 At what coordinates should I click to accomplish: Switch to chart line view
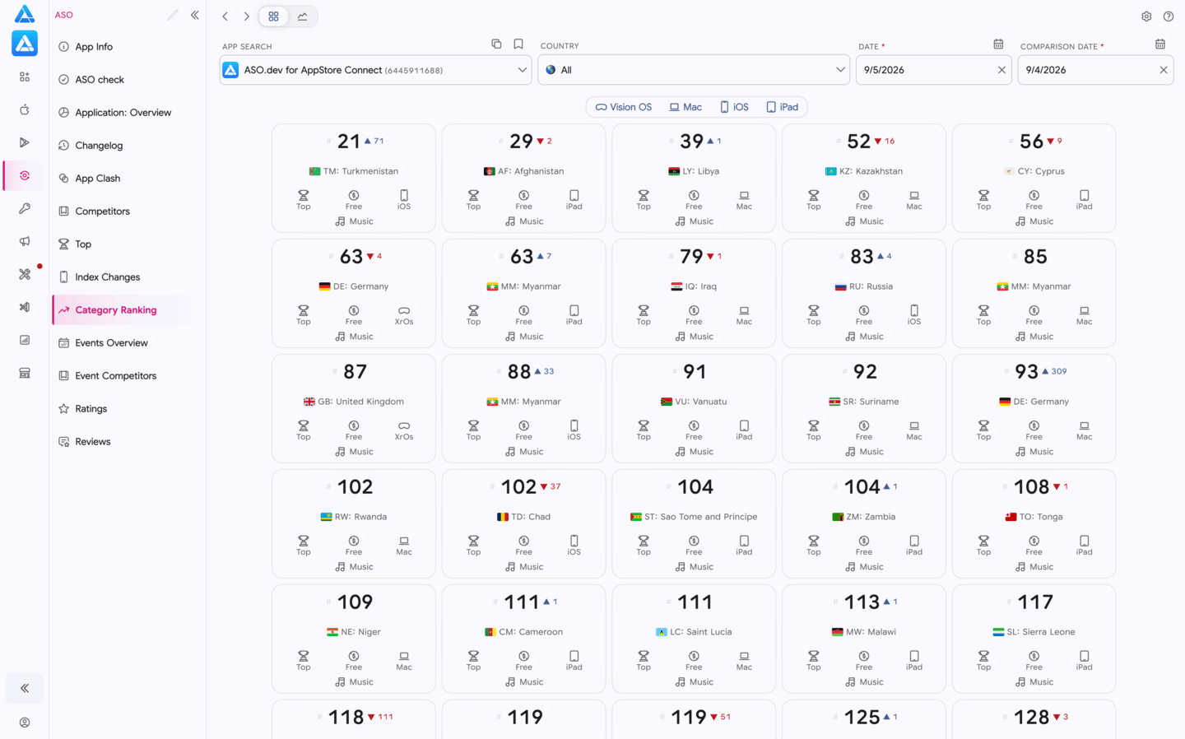coord(303,16)
